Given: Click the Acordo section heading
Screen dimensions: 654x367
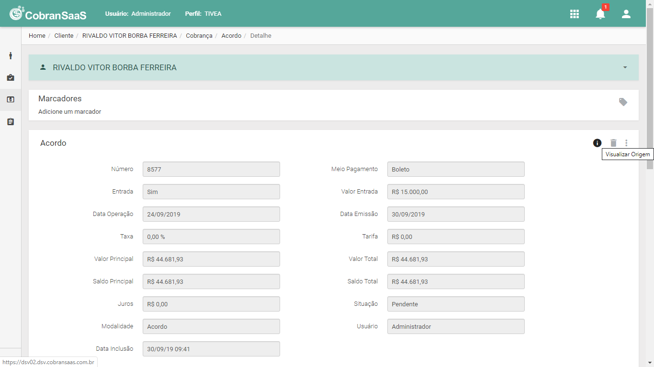Looking at the screenshot, I should pos(53,143).
